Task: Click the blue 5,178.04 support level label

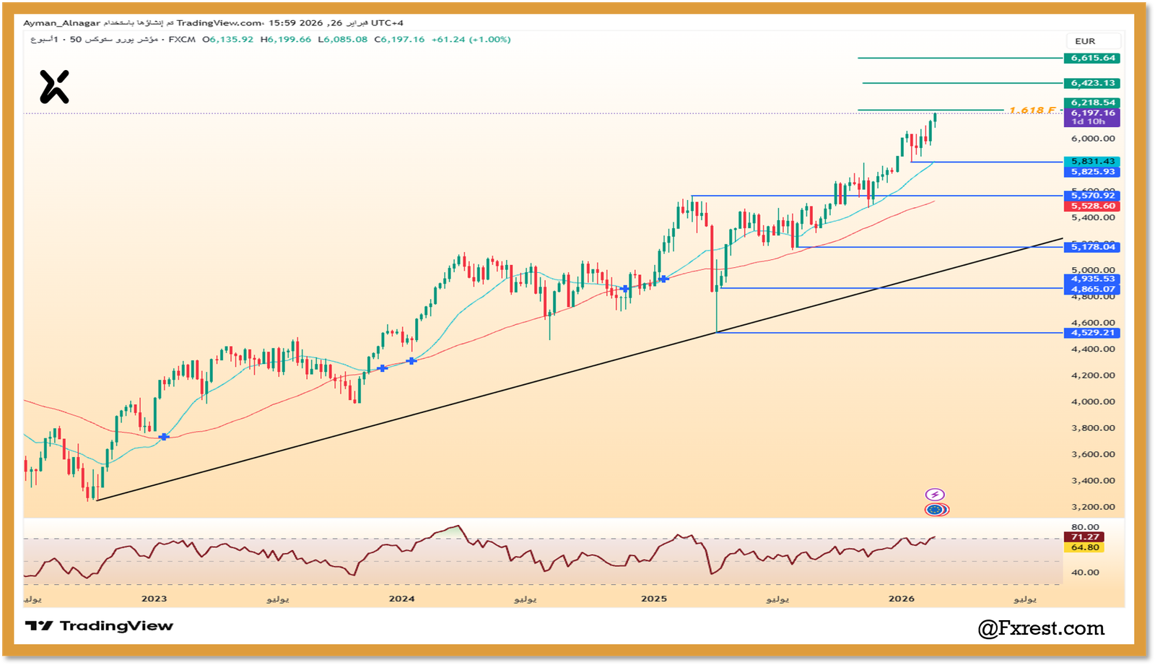Action: (1092, 247)
